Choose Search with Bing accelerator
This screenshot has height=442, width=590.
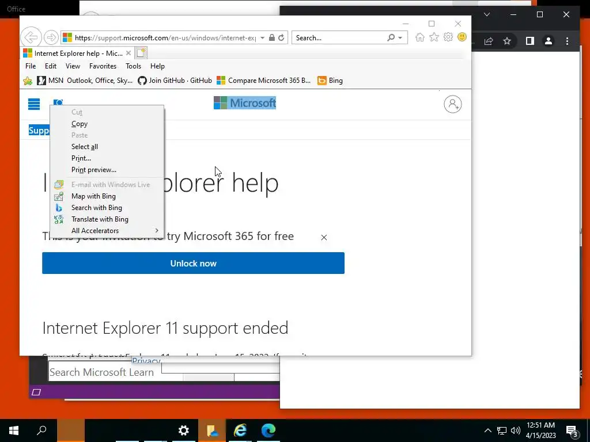pyautogui.click(x=107, y=208)
